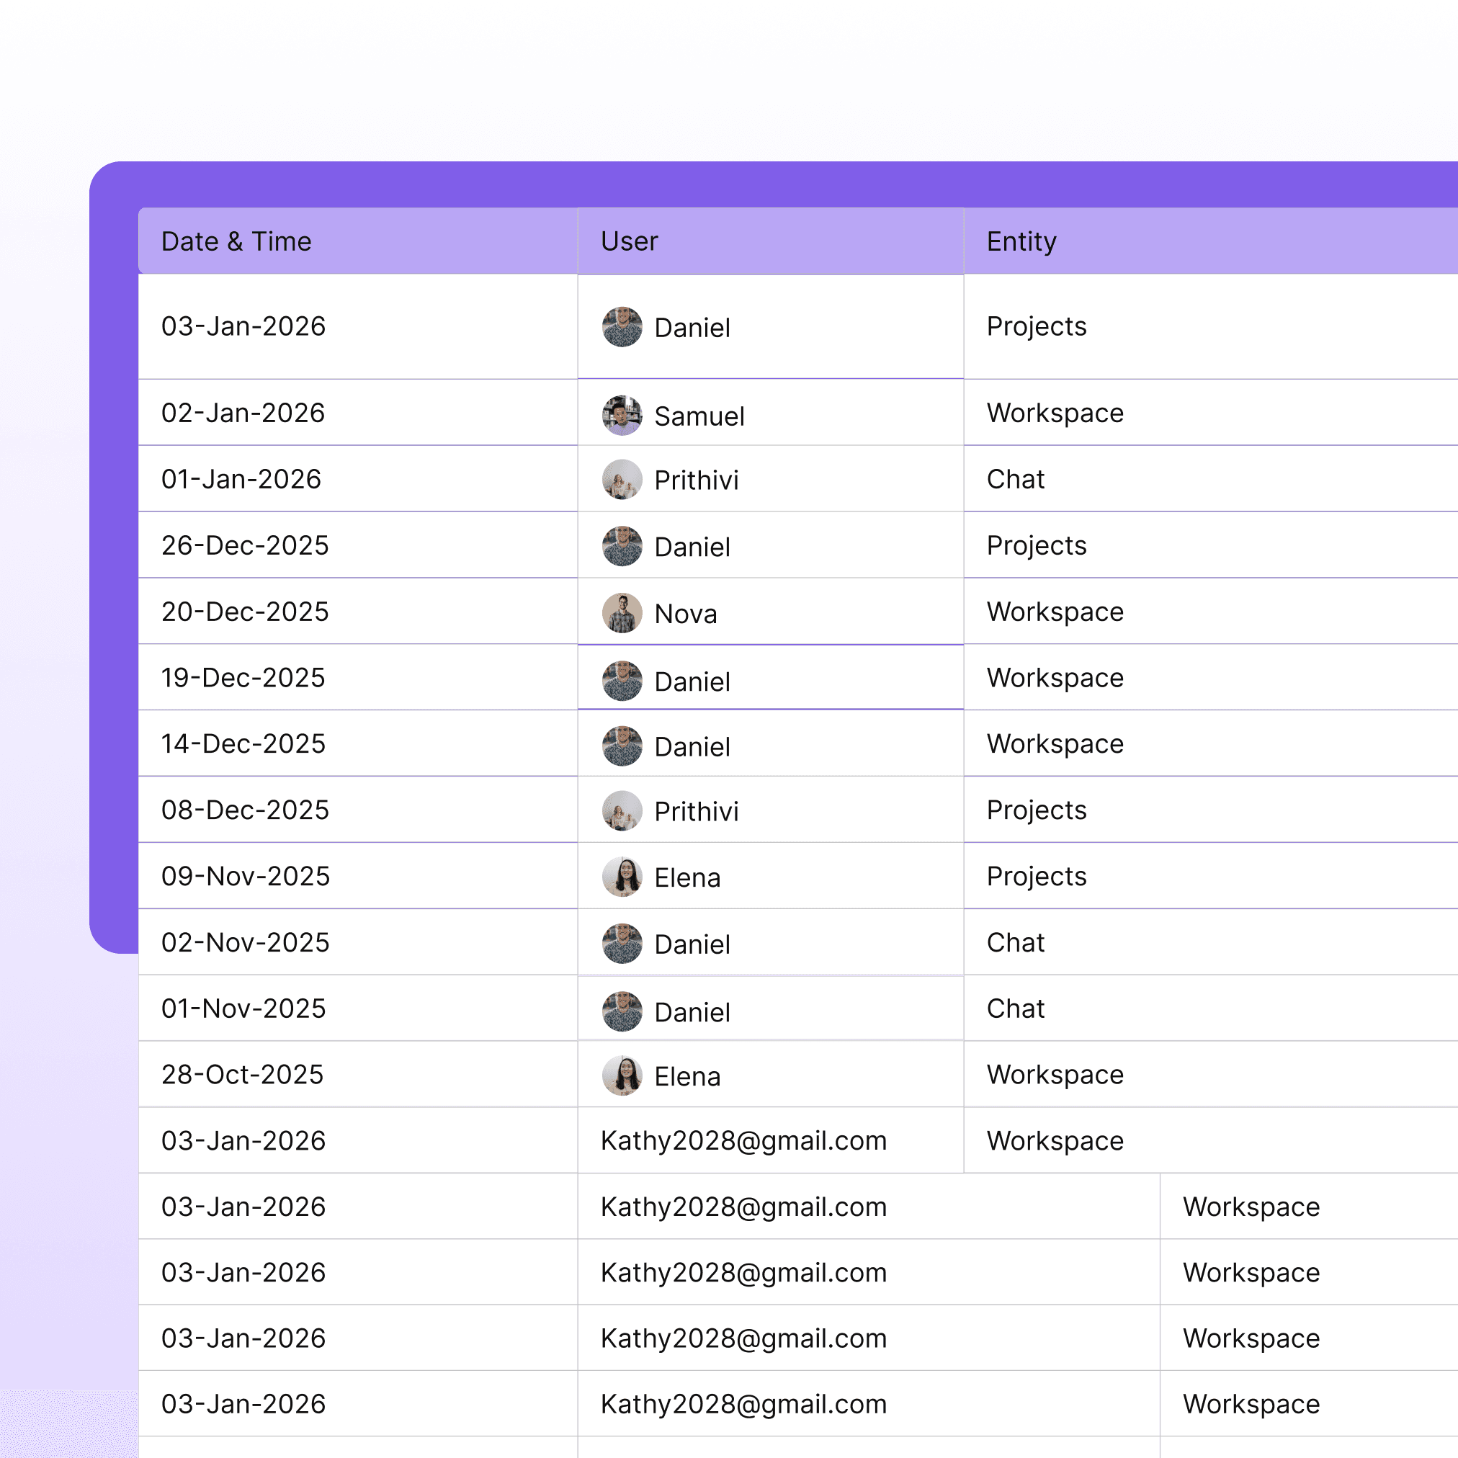Screen dimensions: 1458x1458
Task: Click the name Elena in the 28-Oct-2025 row
Action: click(x=687, y=1076)
